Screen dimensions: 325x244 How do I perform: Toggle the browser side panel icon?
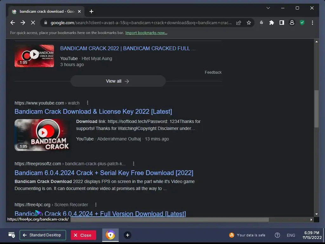(282, 23)
